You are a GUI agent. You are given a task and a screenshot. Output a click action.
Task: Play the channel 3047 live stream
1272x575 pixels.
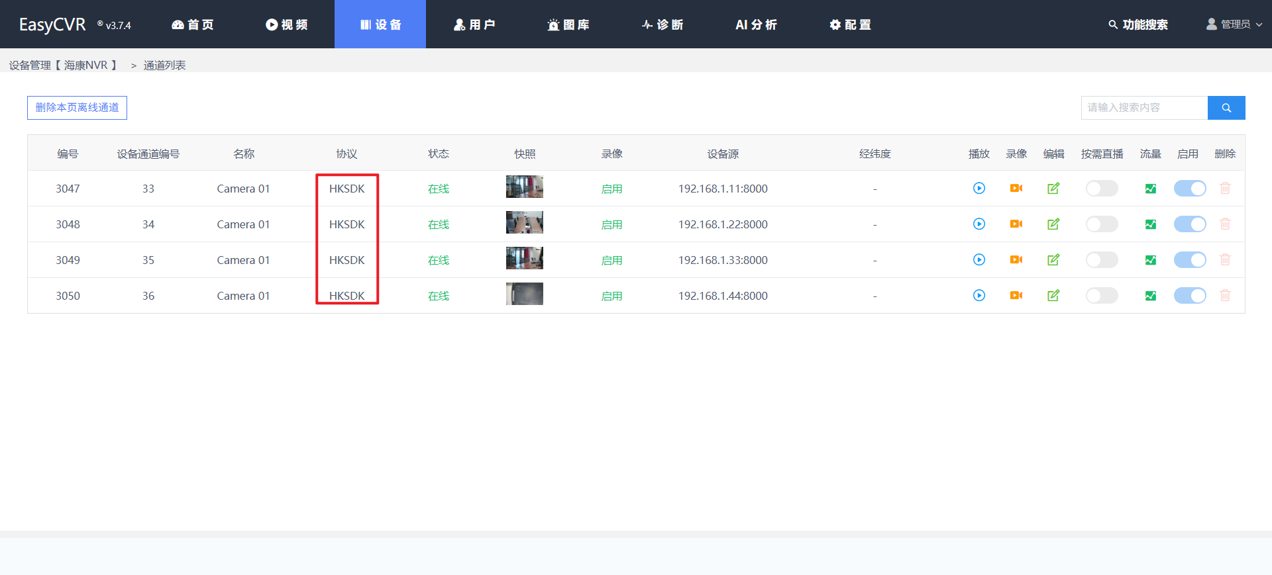click(979, 189)
